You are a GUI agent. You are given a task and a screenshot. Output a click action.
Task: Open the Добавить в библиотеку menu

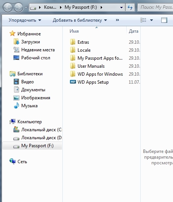80,20
